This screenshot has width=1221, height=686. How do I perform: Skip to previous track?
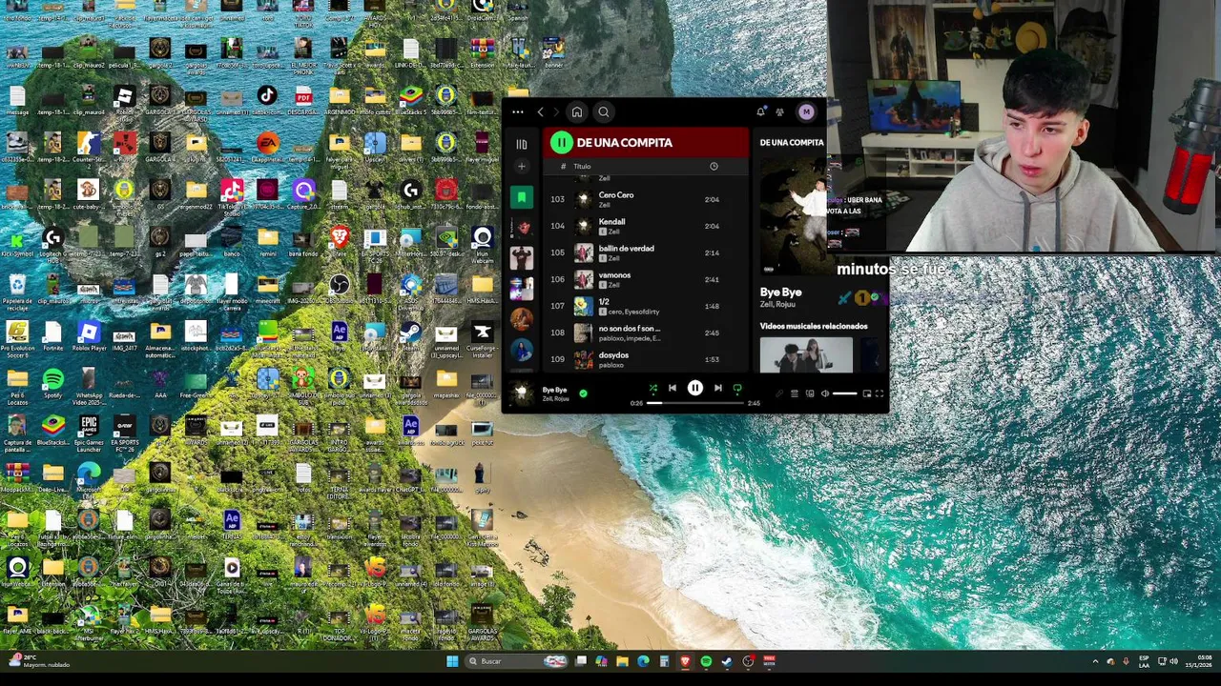[x=673, y=389]
